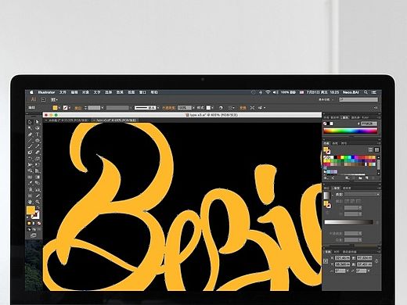The width and height of the screenshot is (407, 305).
Task: Click the Ai application logo icon
Action: 34,99
